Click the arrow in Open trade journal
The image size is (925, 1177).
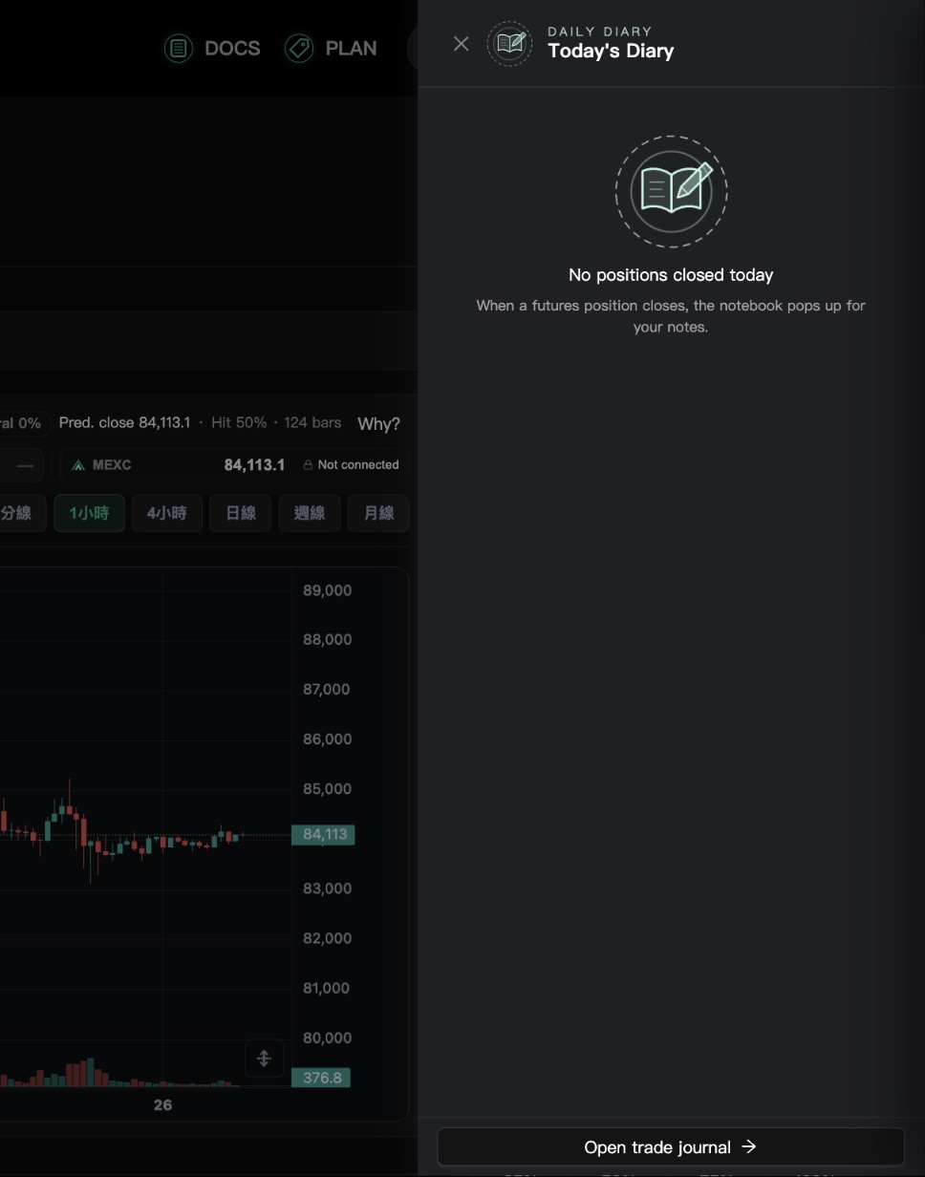749,1146
